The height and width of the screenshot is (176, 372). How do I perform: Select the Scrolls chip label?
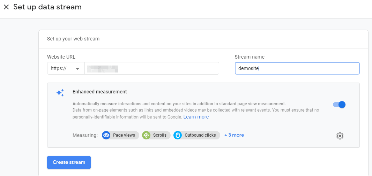[x=160, y=135]
